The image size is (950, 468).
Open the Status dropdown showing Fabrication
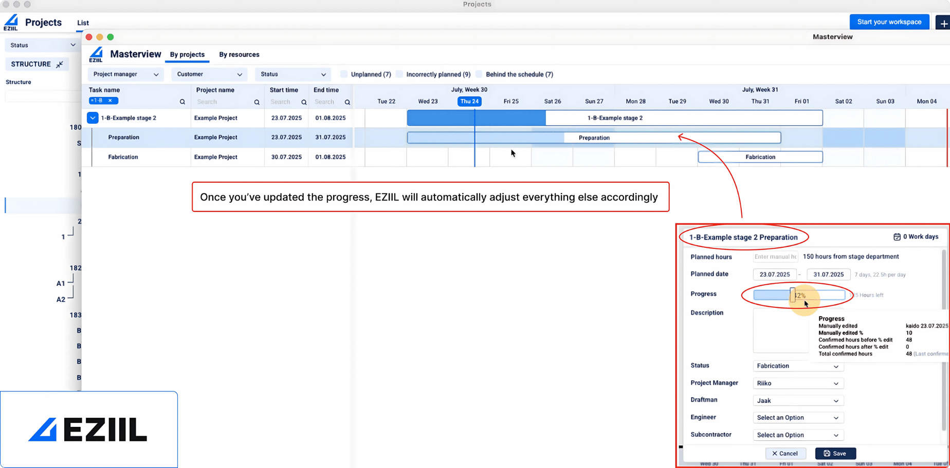(x=798, y=366)
